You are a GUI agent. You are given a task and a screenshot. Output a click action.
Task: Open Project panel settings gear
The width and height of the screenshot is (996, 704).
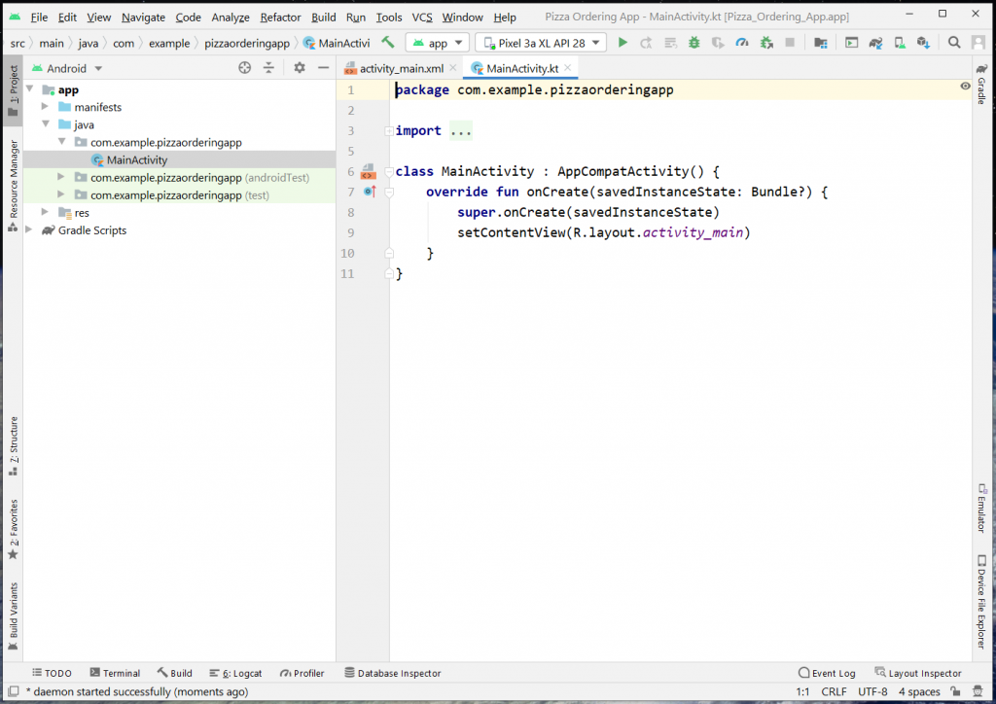[300, 68]
